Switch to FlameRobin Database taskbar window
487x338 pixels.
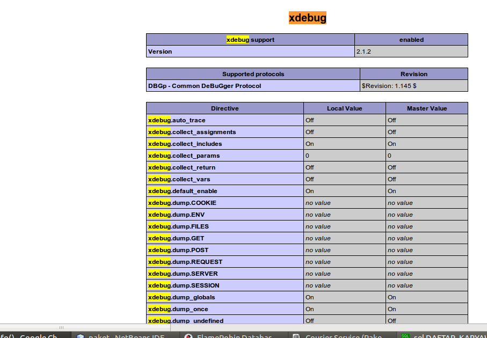[x=234, y=335]
